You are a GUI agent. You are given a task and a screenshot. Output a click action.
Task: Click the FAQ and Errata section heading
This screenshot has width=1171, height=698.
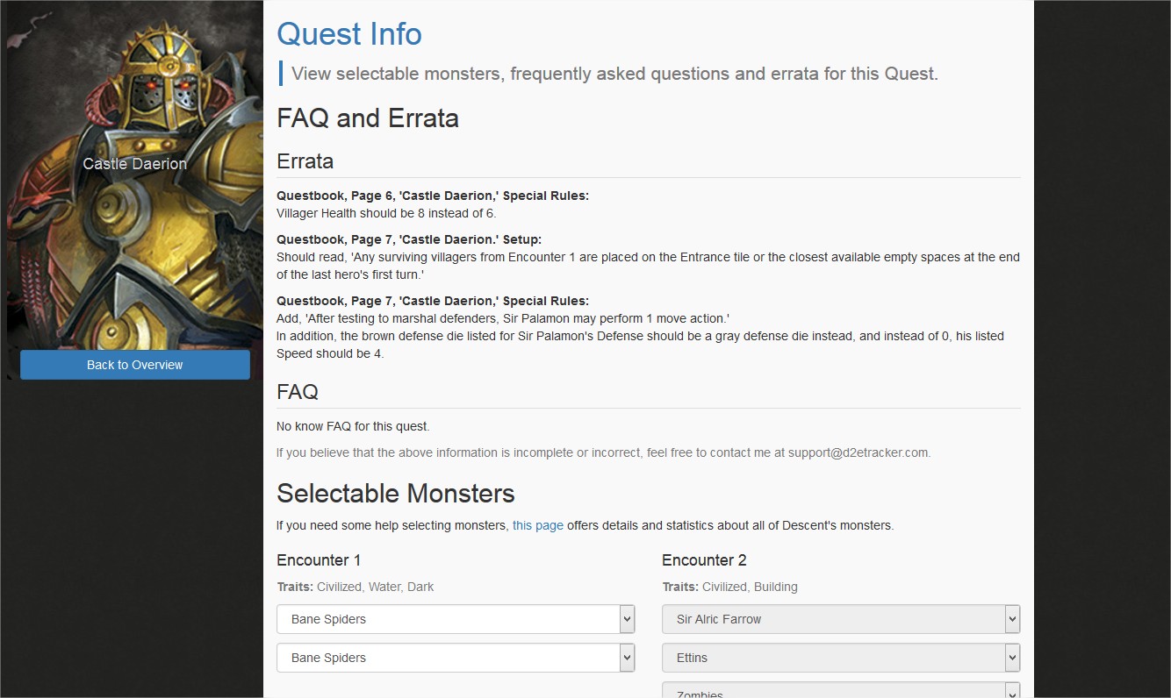pyautogui.click(x=368, y=118)
